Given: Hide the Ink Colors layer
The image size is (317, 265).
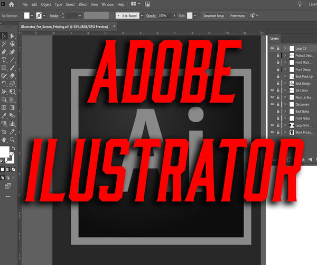Looking at the screenshot, I should [x=272, y=90].
